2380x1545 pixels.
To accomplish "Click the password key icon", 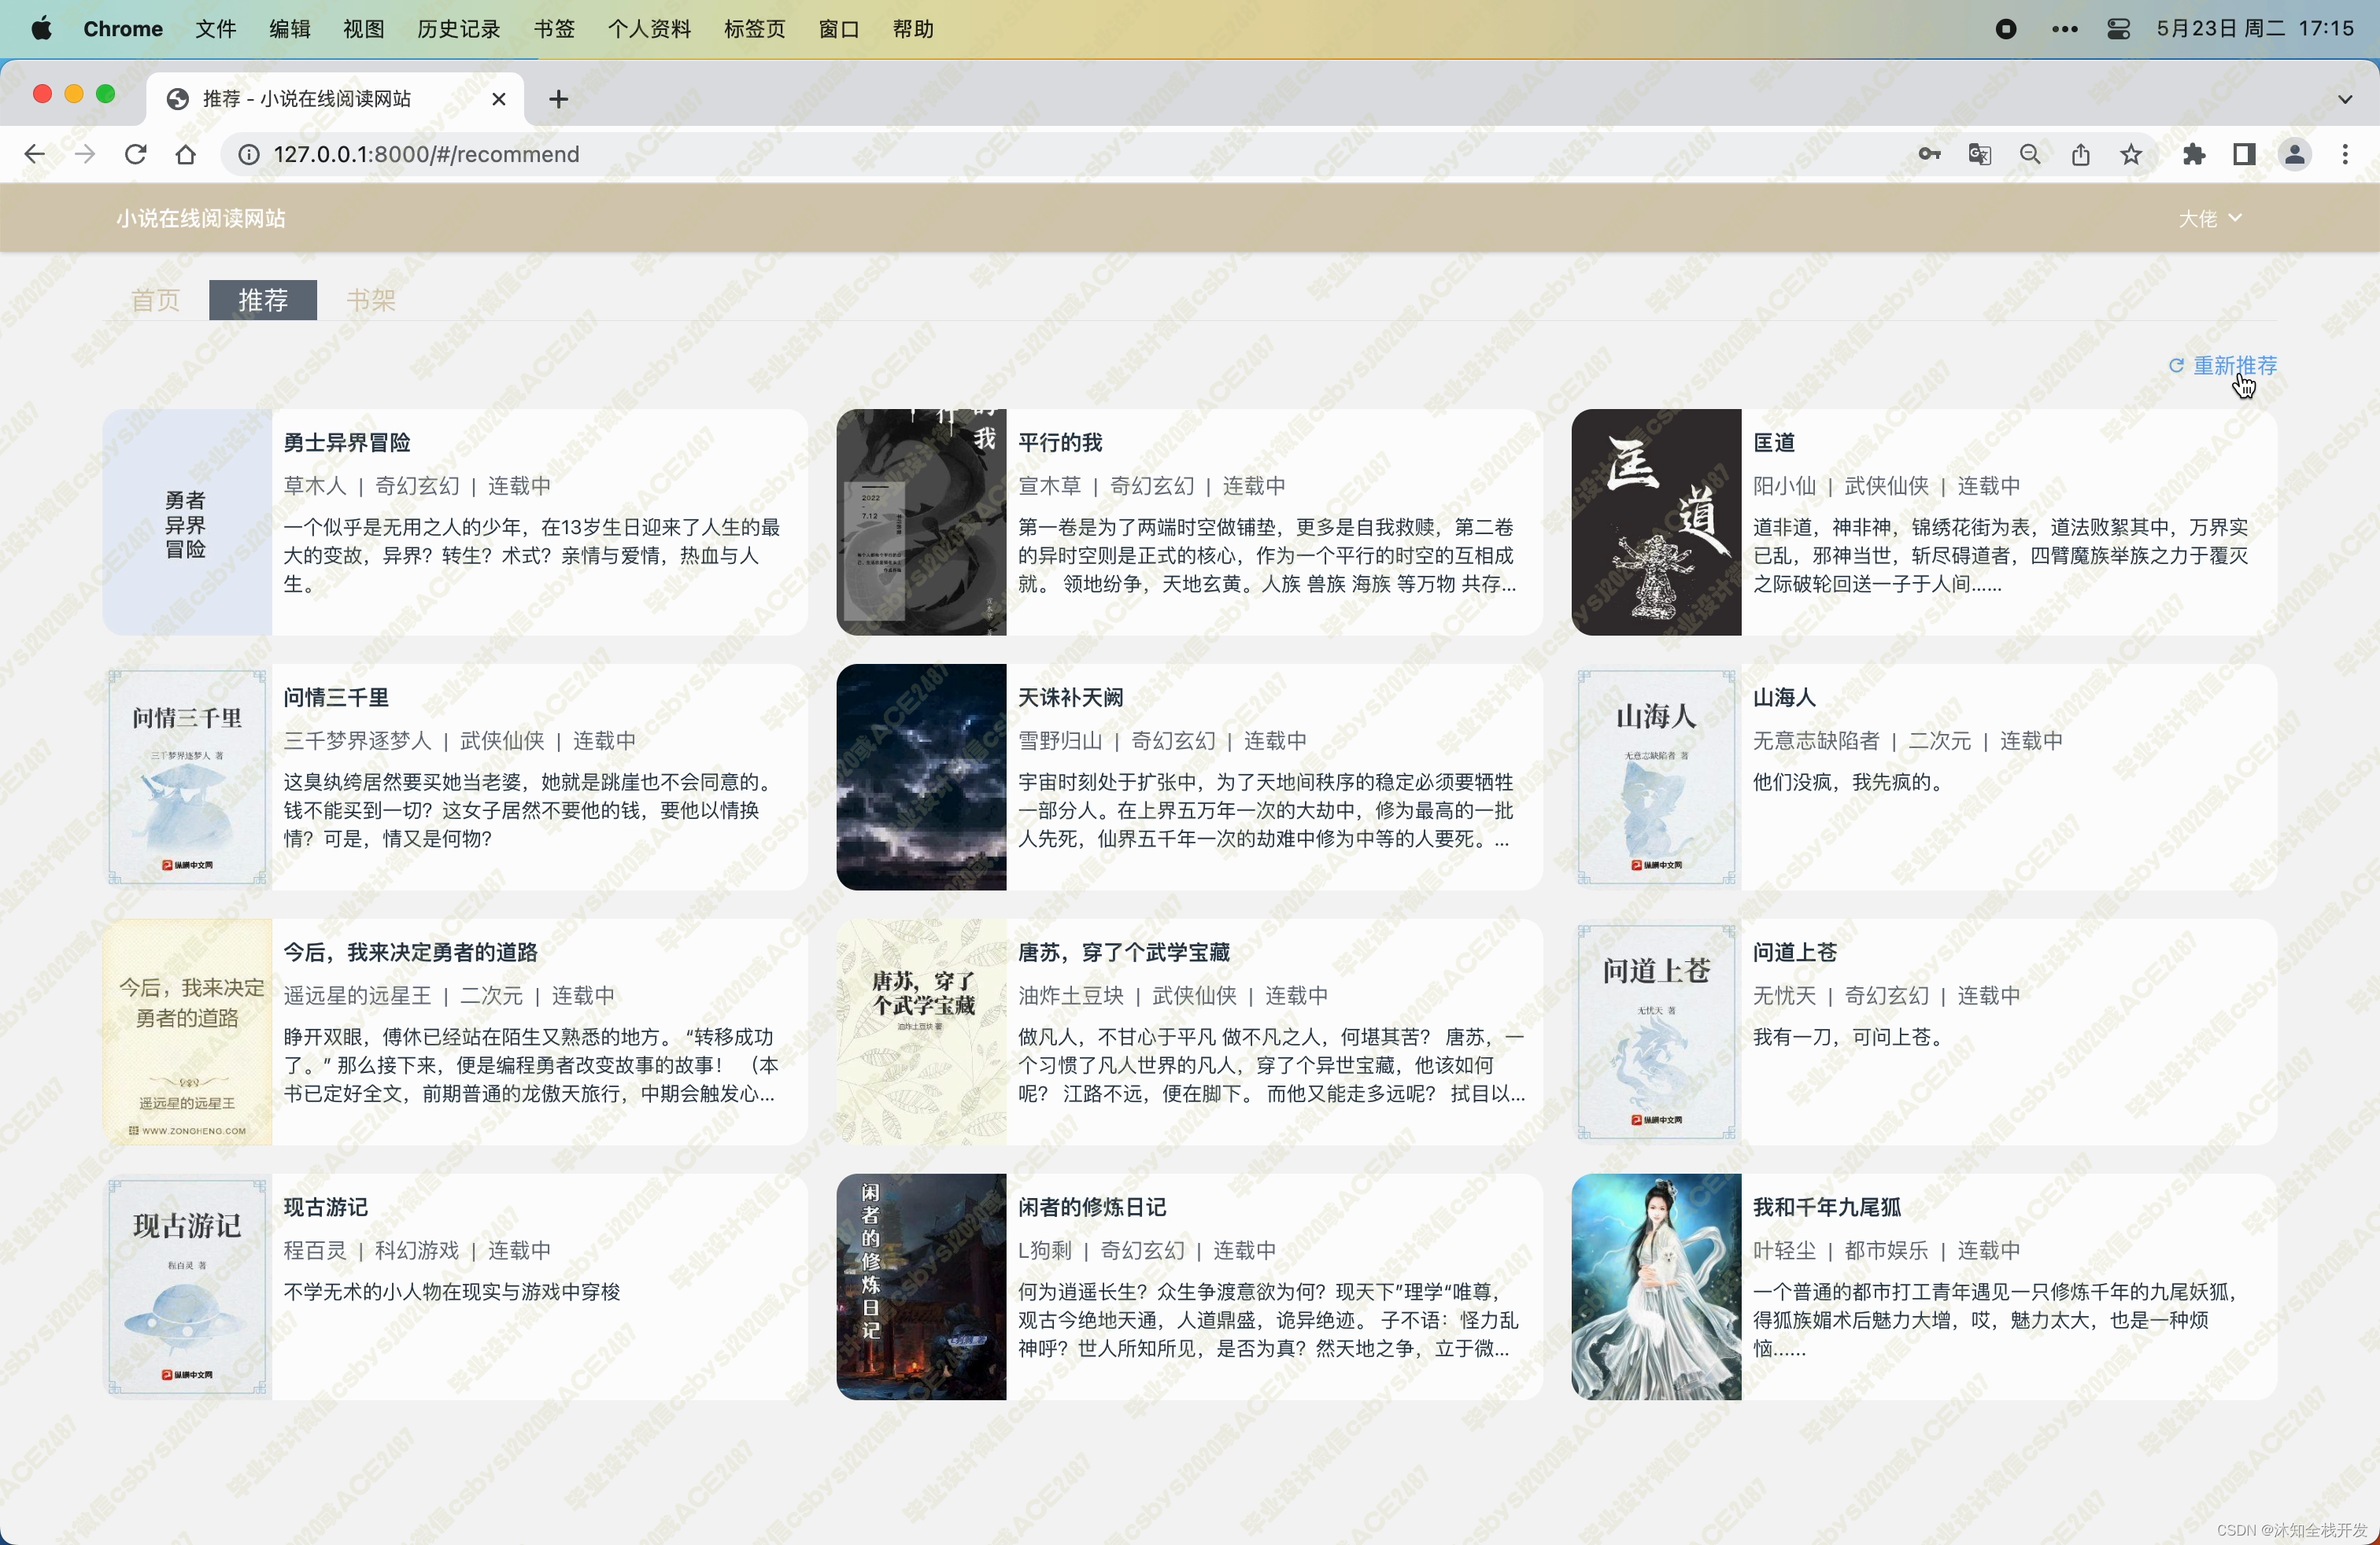I will 1929,154.
